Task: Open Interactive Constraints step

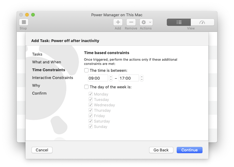Action: [x=52, y=78]
